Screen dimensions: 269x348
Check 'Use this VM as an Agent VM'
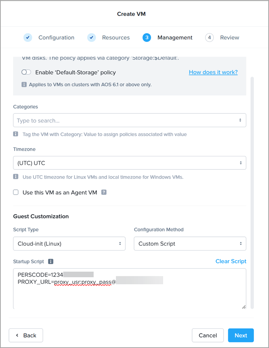pos(16,192)
